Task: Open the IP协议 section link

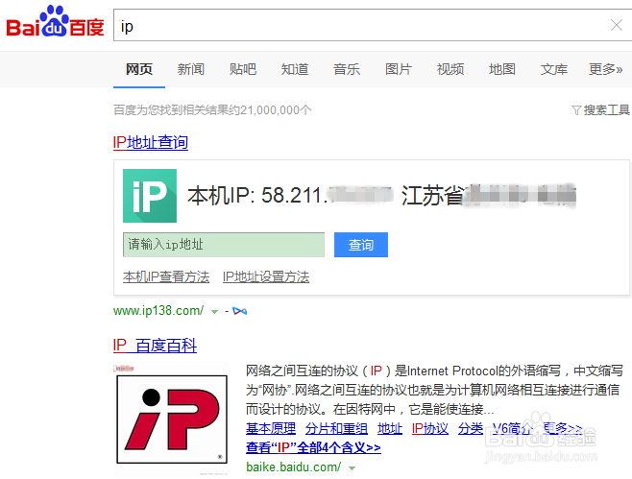Action: pos(430,428)
